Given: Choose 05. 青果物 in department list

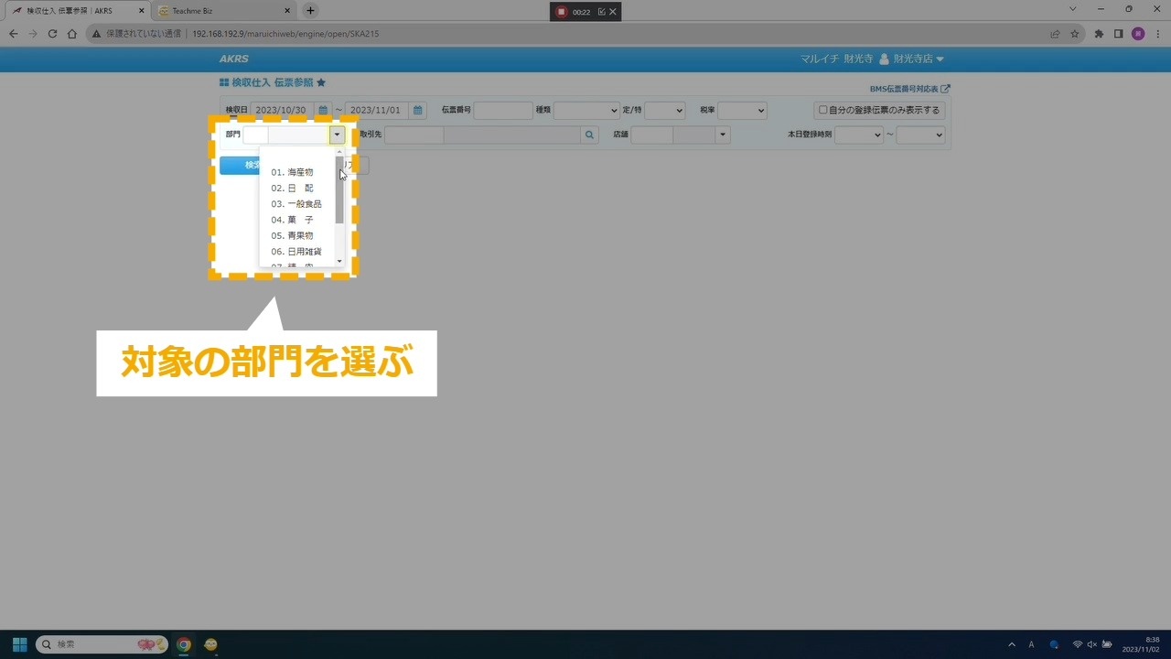Looking at the screenshot, I should (293, 236).
